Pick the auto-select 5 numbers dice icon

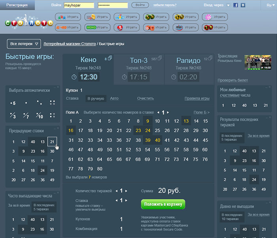13,103
